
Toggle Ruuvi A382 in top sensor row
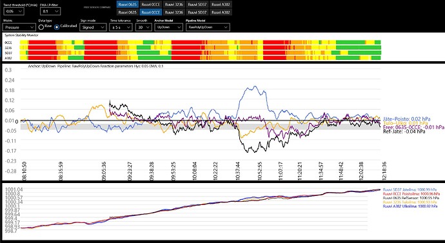(221, 5)
